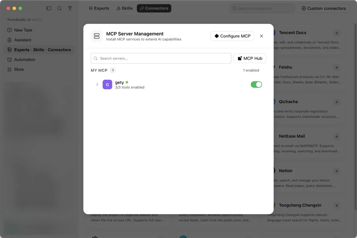Image resolution: width=357 pixels, height=238 pixels.
Task: Open the Qichacha connector card title
Action: click(288, 102)
